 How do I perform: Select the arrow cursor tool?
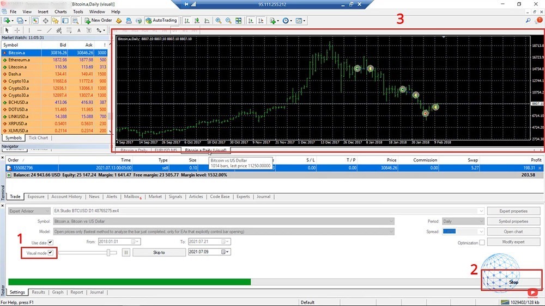click(x=7, y=30)
